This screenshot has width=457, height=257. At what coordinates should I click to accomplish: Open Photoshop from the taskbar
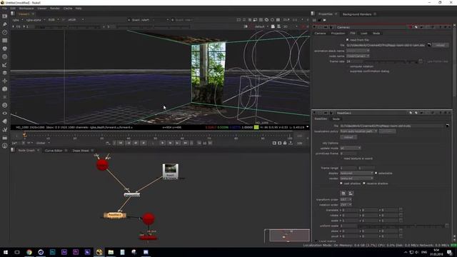click(x=52, y=252)
